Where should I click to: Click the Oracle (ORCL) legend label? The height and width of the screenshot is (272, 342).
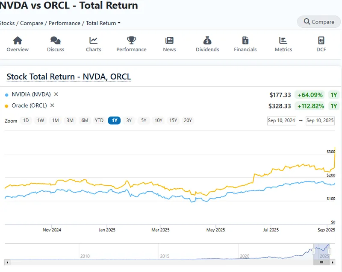tap(29, 105)
